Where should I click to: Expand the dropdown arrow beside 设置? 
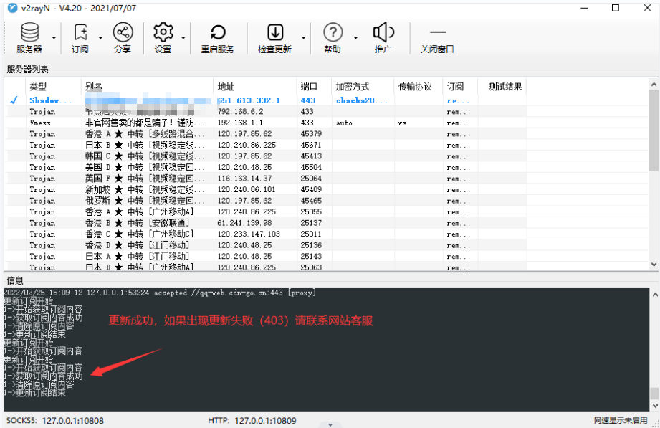coord(183,37)
